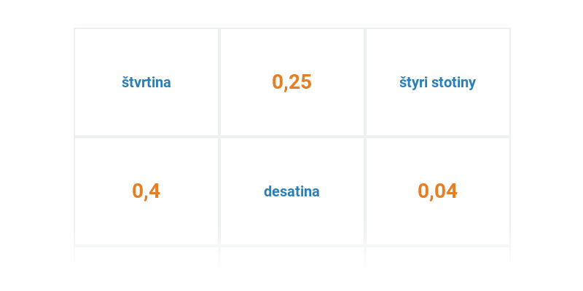
Task: Pick the decimal matching štyri stotiny
Action: [438, 191]
